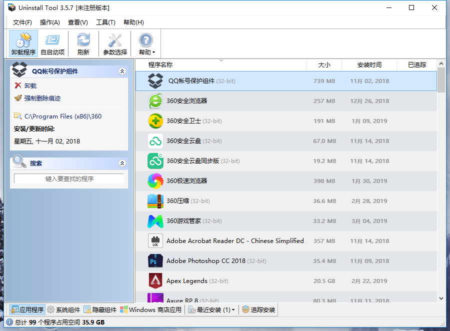Click the 360安全卫士 list entry

tap(185, 121)
